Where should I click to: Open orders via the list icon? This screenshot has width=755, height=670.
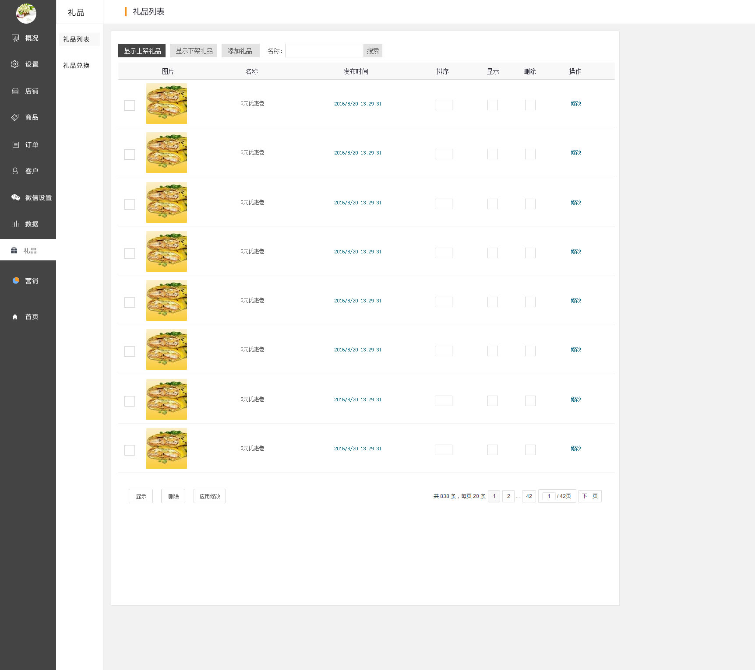(x=16, y=145)
